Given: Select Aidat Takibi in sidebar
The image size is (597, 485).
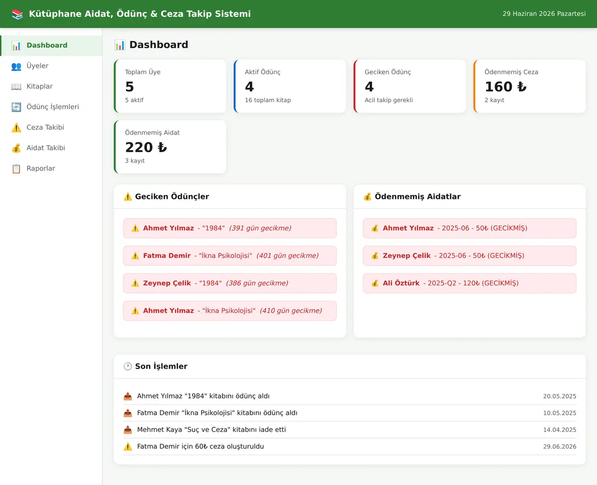Looking at the screenshot, I should (51, 148).
